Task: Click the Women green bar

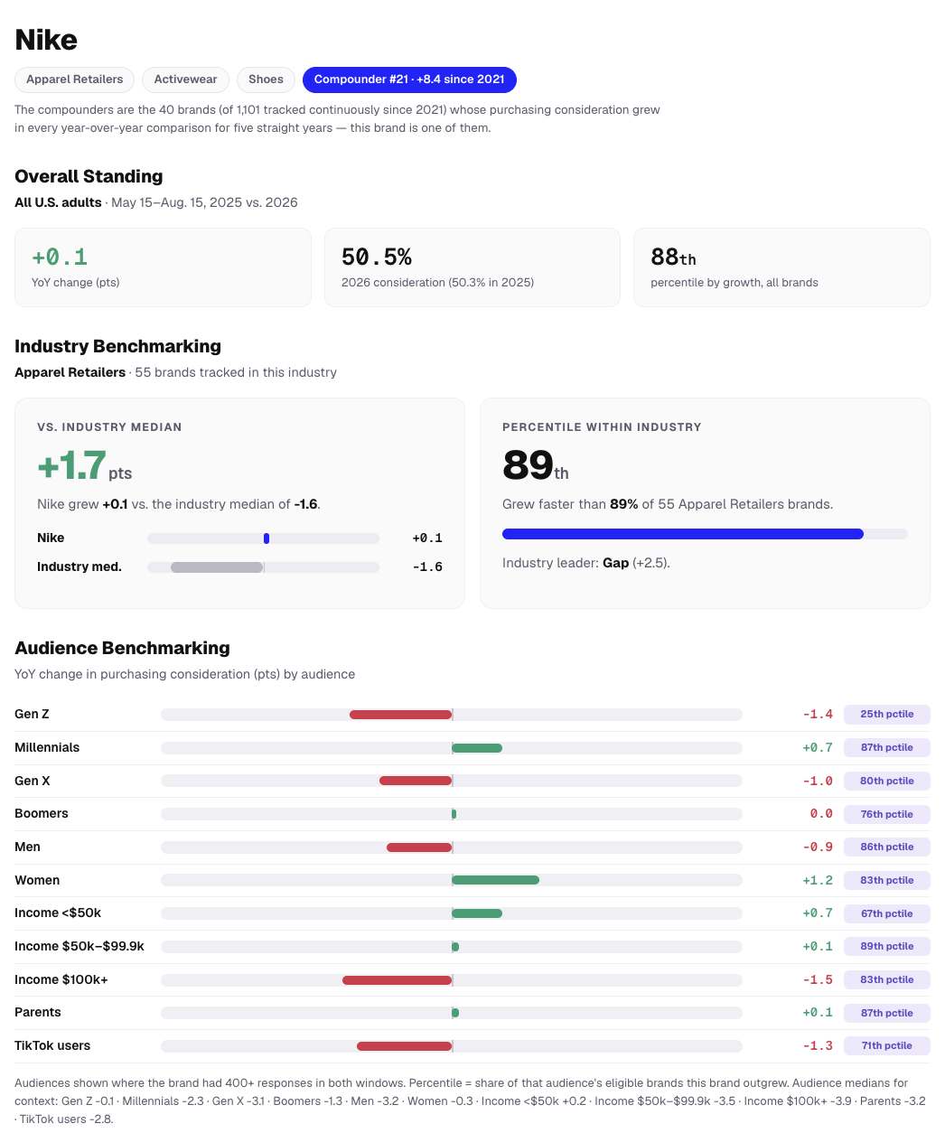Action: [495, 880]
